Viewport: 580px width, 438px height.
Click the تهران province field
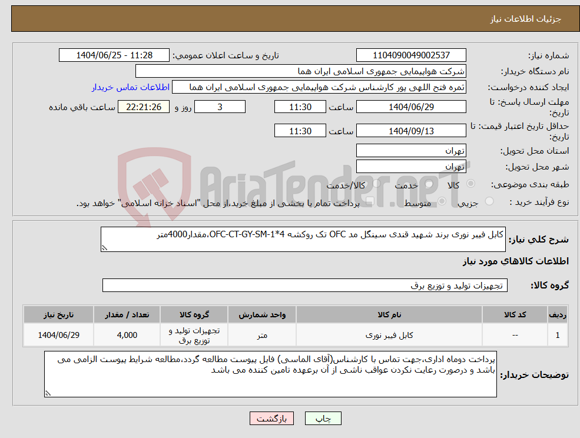click(x=410, y=150)
